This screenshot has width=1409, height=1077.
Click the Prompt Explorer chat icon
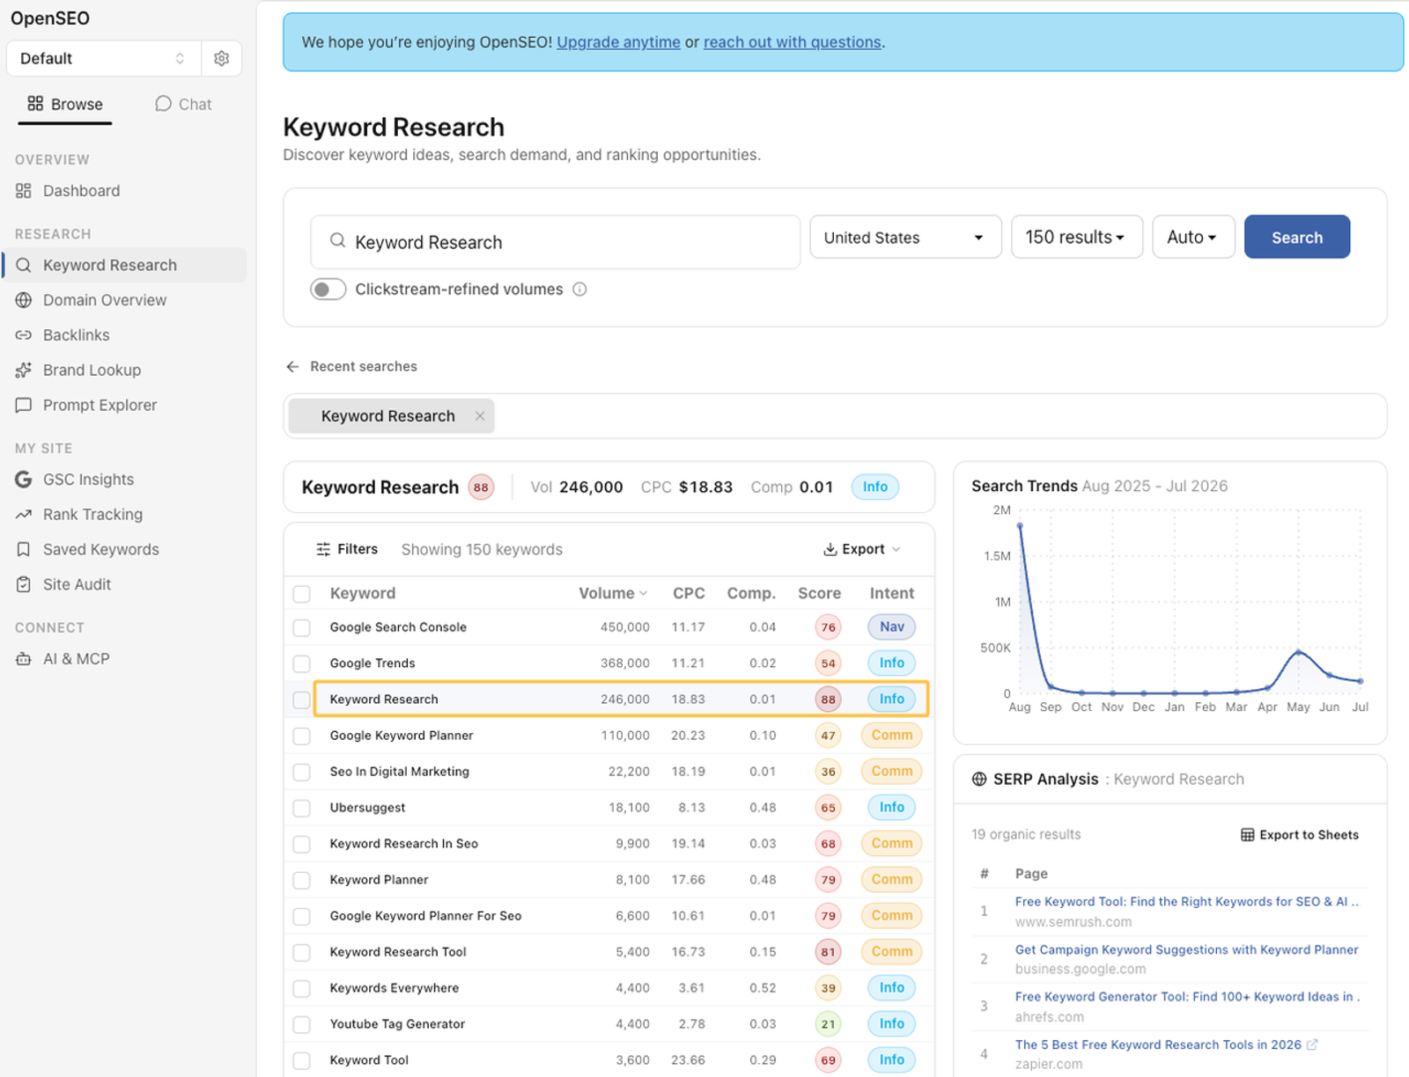(x=24, y=405)
